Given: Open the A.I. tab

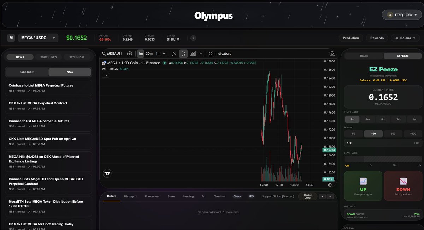Looking at the screenshot, I should [x=204, y=196].
